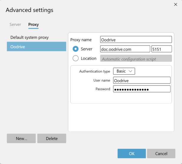
Task: Click the Password label
Action: click(103, 89)
